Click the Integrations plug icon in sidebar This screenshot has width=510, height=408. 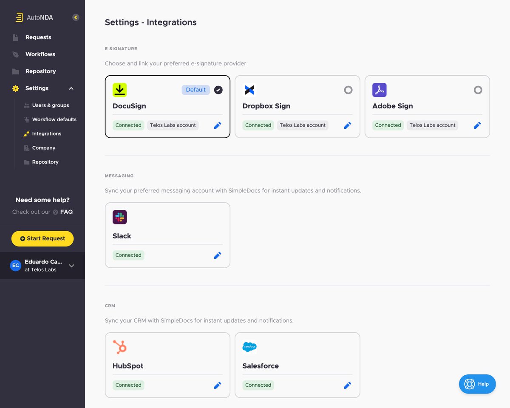pyautogui.click(x=27, y=133)
